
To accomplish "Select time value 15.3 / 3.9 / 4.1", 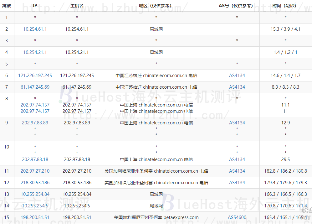I will coord(285,29).
